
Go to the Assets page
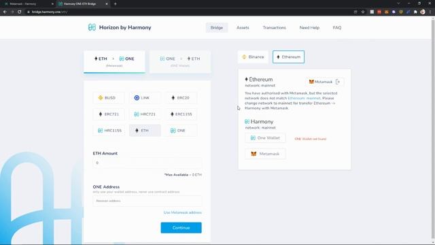(x=243, y=27)
